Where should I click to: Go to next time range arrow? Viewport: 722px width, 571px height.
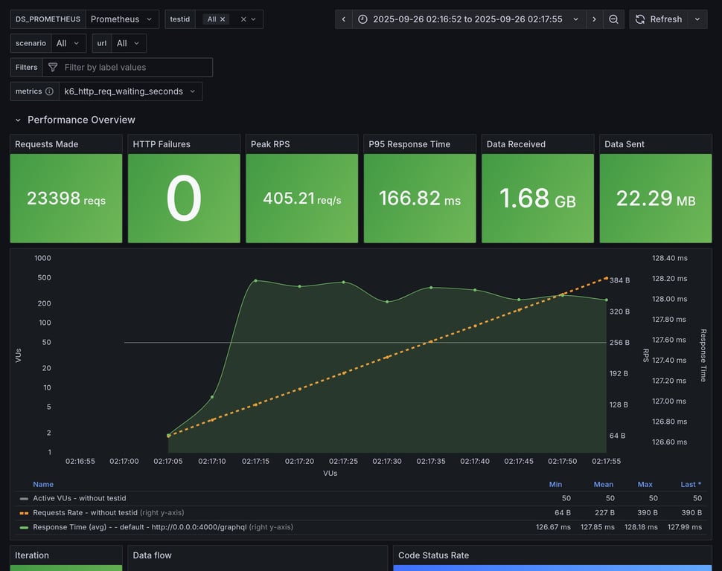pos(594,19)
